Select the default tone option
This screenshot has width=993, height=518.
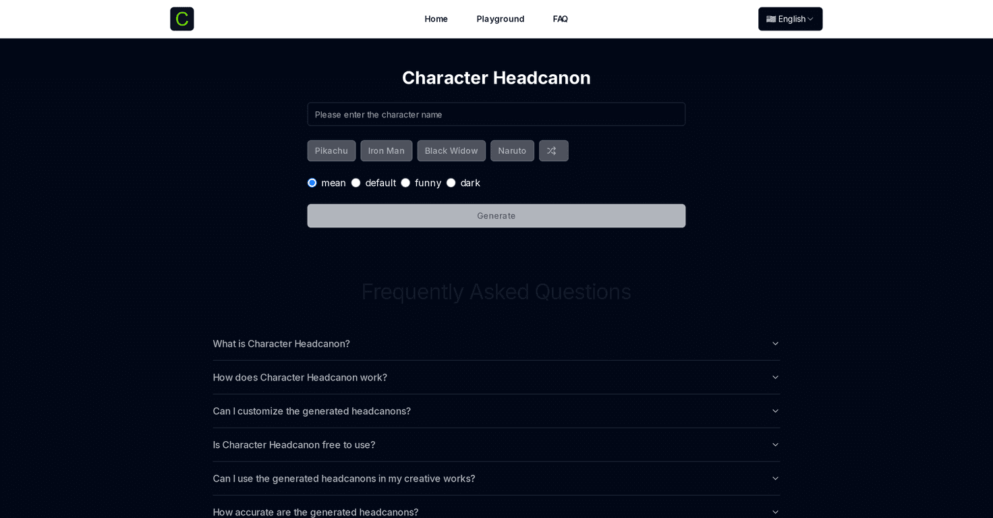[356, 183]
